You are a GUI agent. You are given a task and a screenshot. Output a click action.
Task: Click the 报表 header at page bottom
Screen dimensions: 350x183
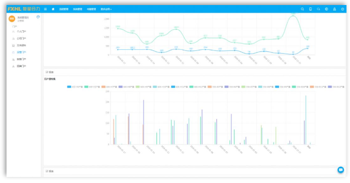point(50,171)
